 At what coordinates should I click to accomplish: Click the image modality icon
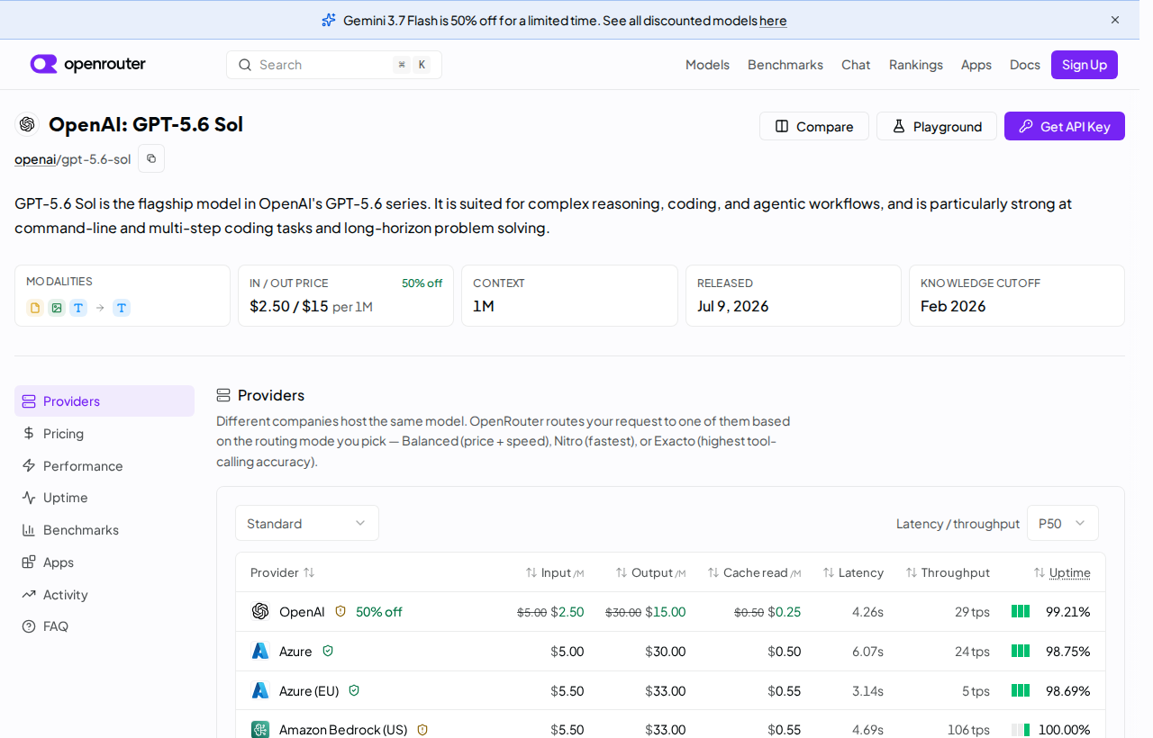pyautogui.click(x=57, y=308)
